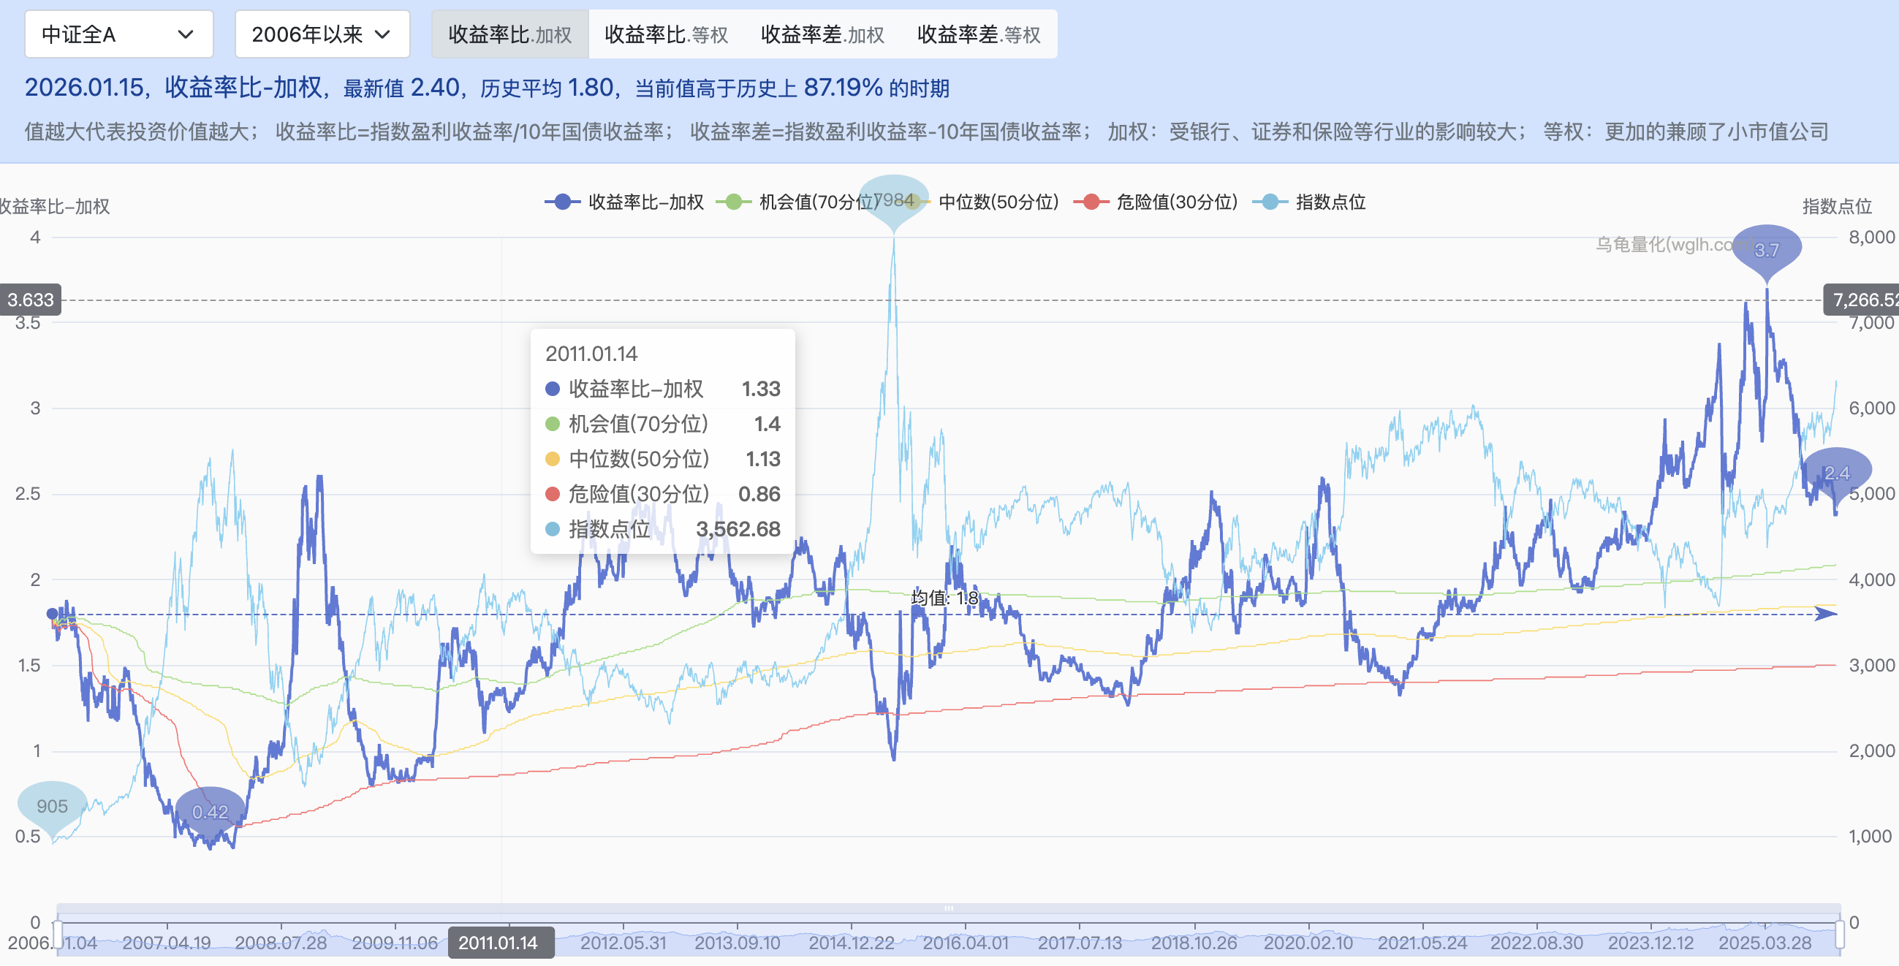Click the chevron arrow beside 中证全A
This screenshot has width=1899, height=966.
pos(186,34)
